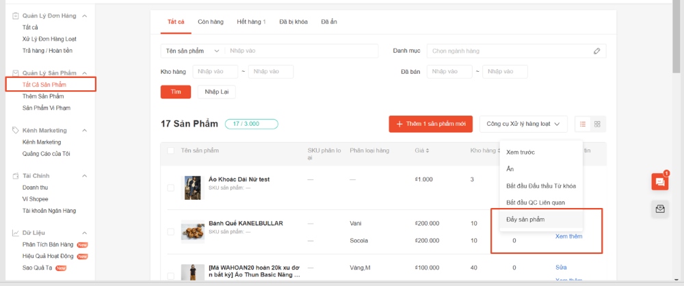
Task: Click the plus icon on Thêm 1 sản phẩm mới
Action: (x=399, y=124)
